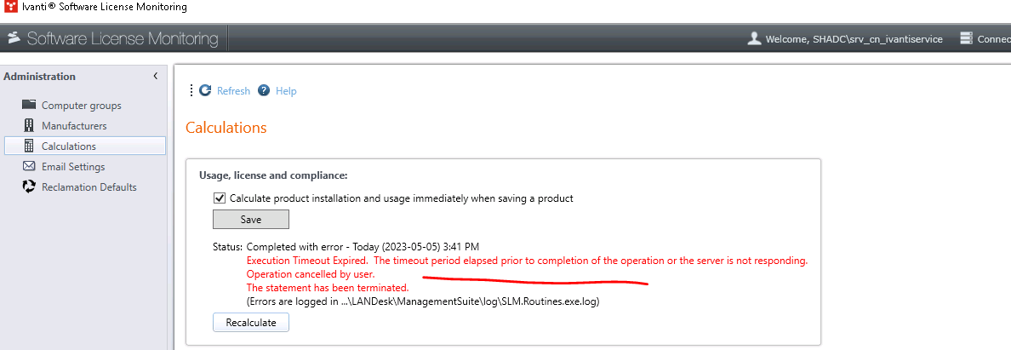
Task: Click the Ivanti logo in the title bar
Action: tap(10, 7)
